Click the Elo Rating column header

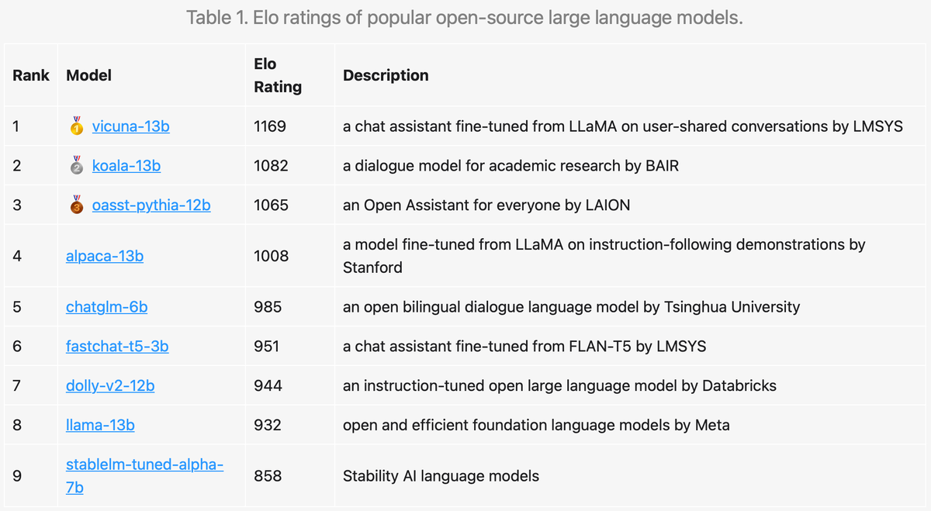pos(277,75)
